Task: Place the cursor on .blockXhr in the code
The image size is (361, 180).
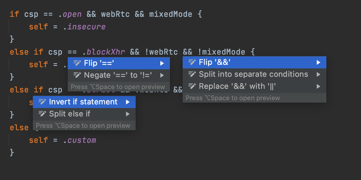Action: [x=103, y=52]
